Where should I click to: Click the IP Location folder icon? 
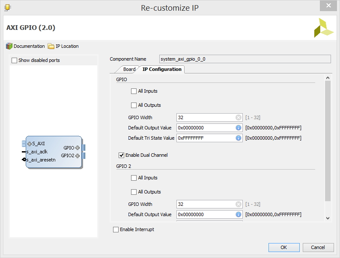[x=51, y=46]
